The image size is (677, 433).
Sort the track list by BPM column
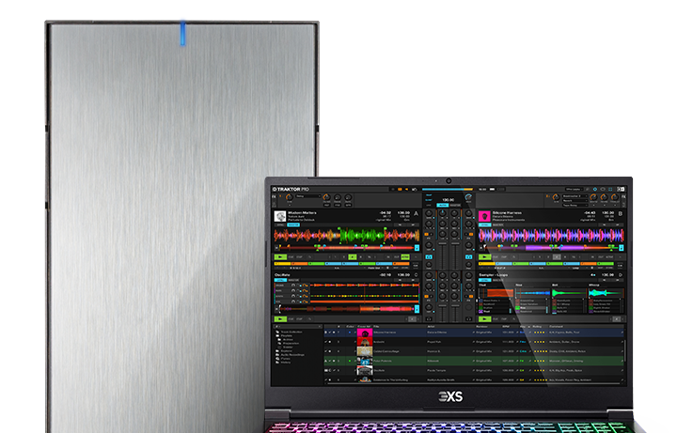pyautogui.click(x=506, y=327)
